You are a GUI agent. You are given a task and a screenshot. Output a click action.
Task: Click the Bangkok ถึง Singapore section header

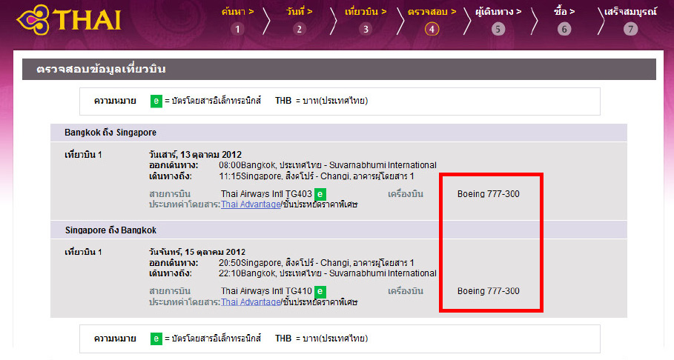338,133
